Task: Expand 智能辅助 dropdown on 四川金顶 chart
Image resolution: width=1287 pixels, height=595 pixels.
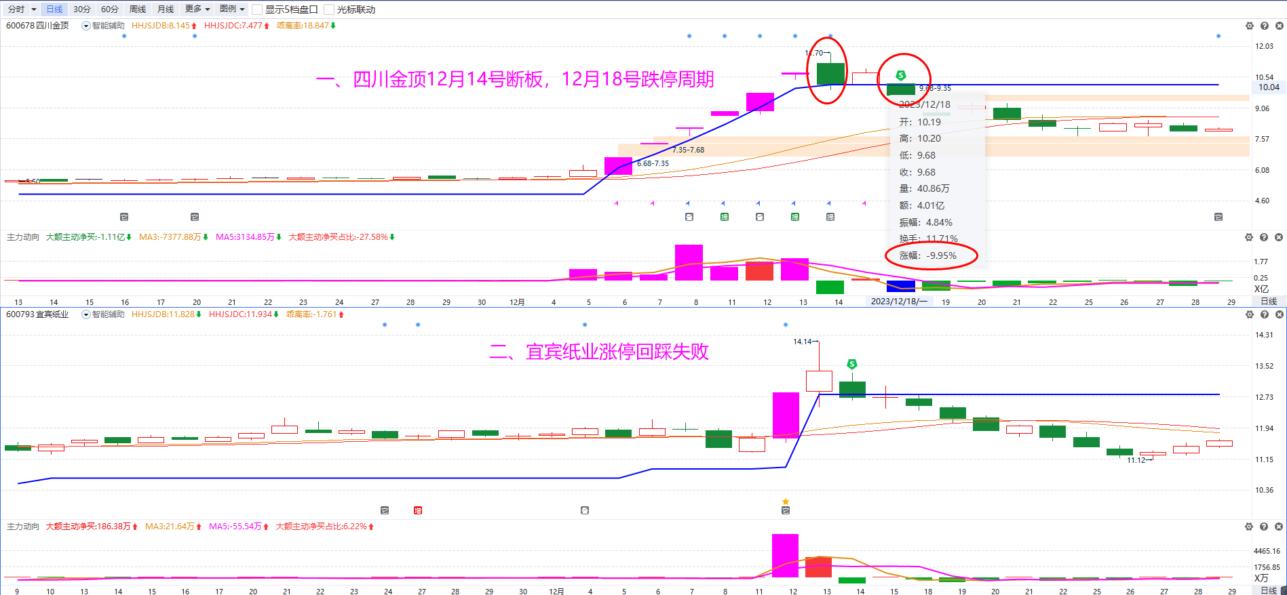Action: coord(86,26)
